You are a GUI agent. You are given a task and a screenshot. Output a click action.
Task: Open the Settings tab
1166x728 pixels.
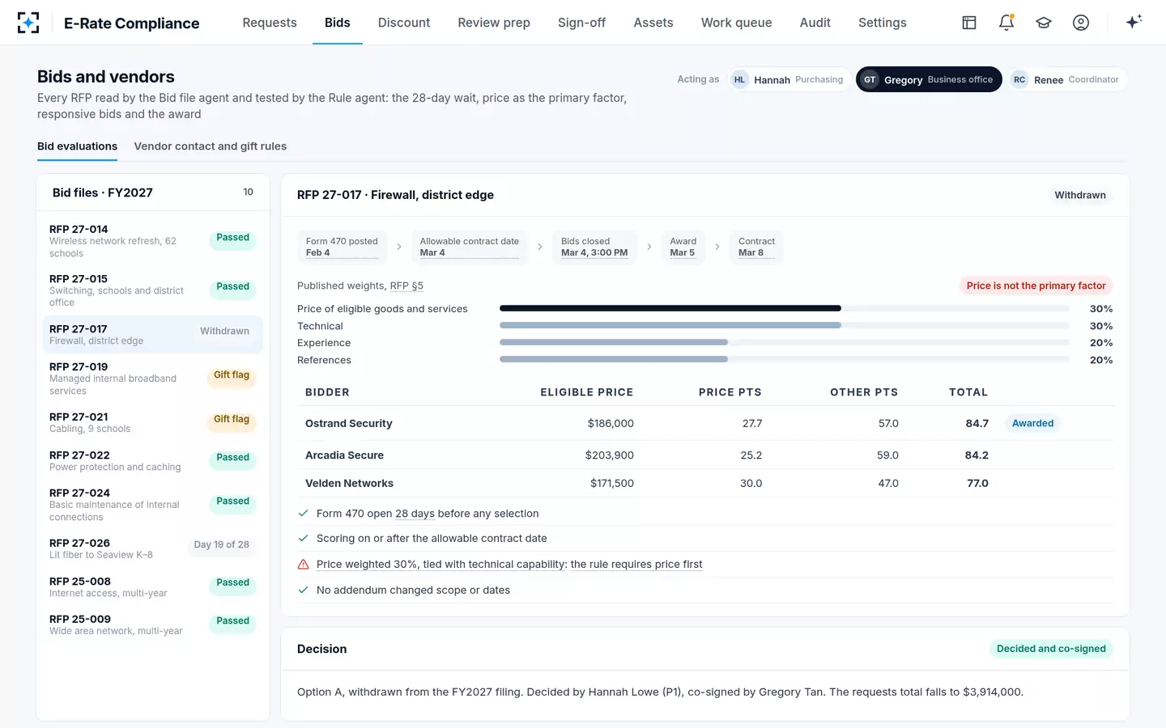coord(883,23)
